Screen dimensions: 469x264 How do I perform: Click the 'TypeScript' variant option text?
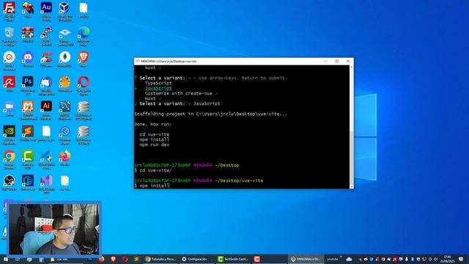point(158,83)
